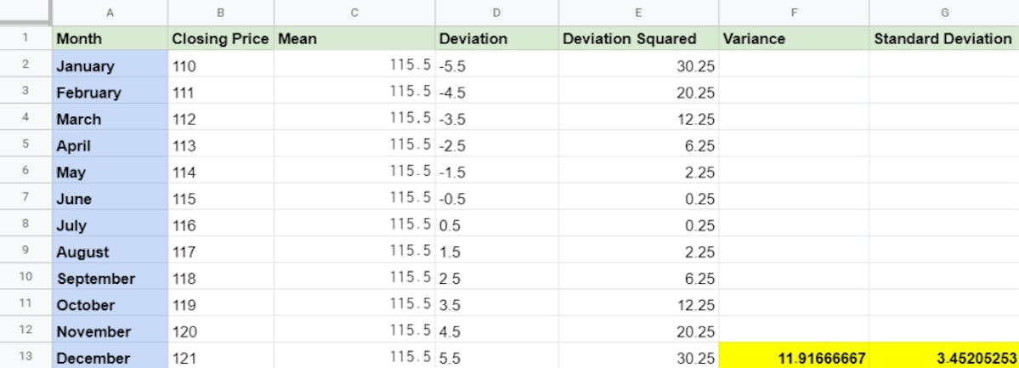Select row 1 header number

[x=25, y=37]
